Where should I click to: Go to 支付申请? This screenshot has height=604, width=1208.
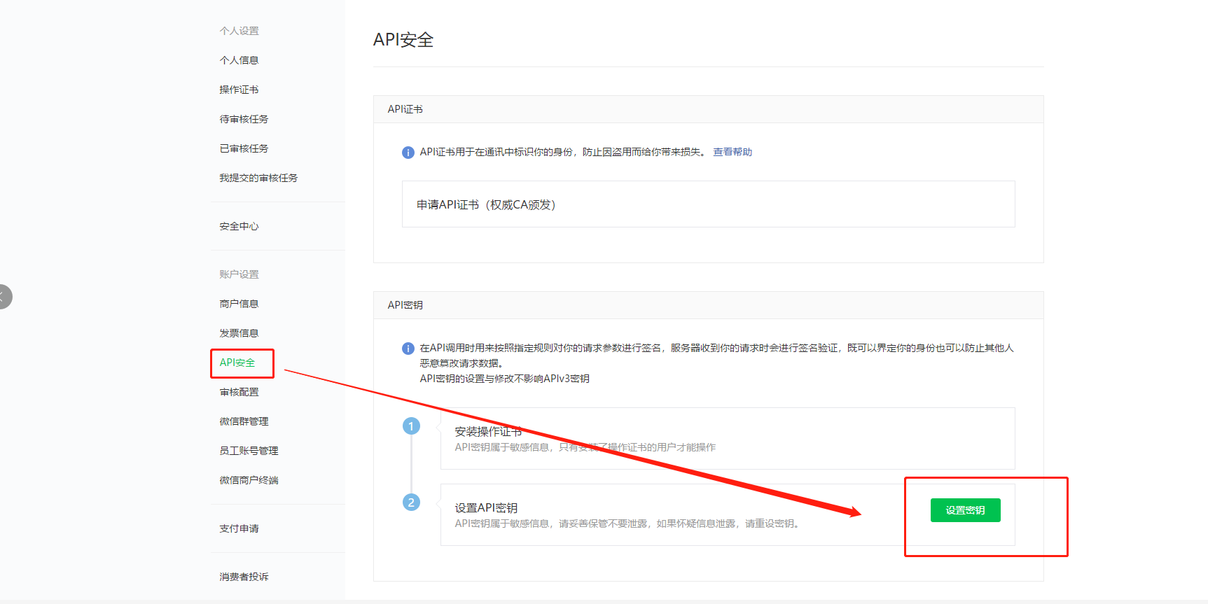(x=239, y=528)
